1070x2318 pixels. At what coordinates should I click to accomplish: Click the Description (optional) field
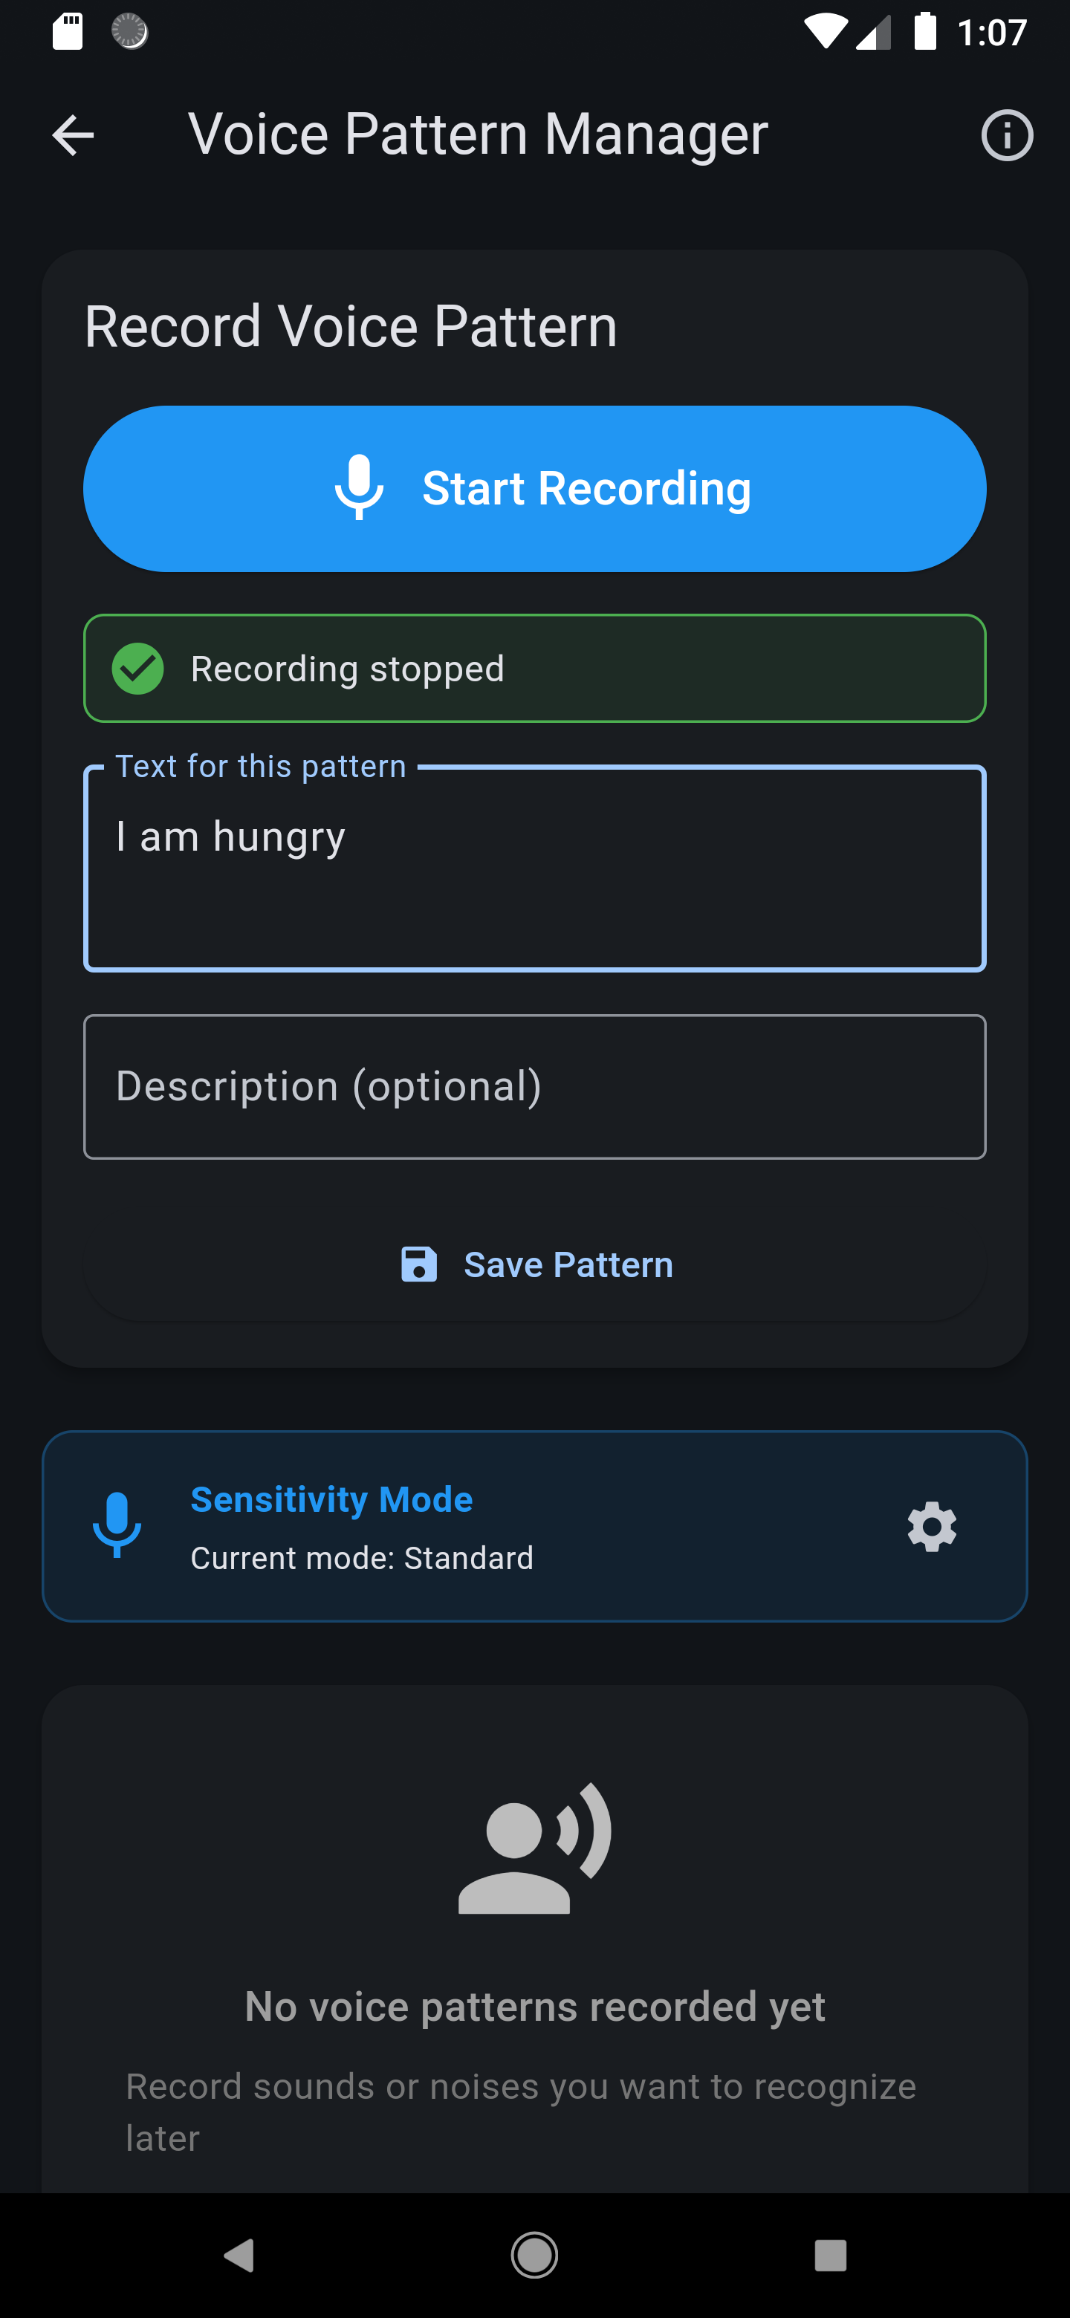coord(534,1087)
